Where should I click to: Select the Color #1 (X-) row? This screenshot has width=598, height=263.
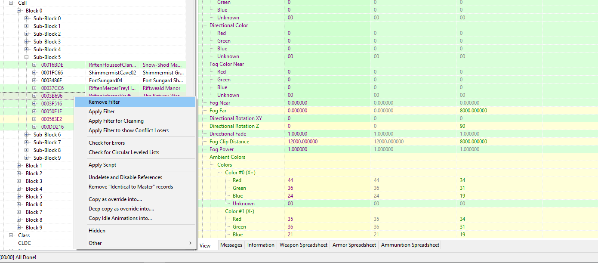(x=240, y=211)
